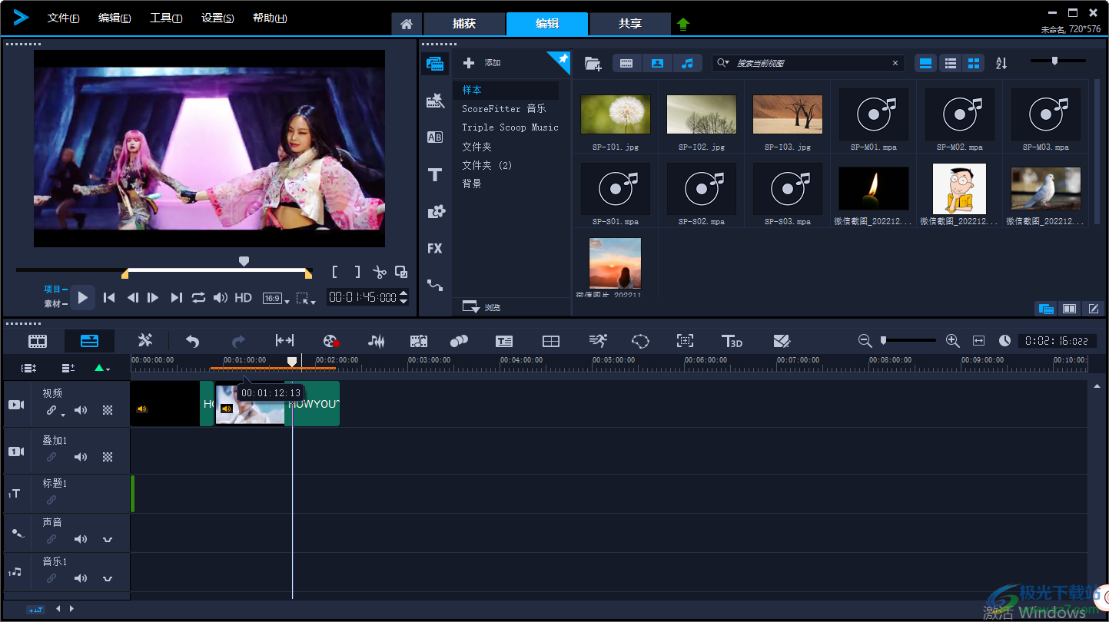Open the FX filters panel

435,248
